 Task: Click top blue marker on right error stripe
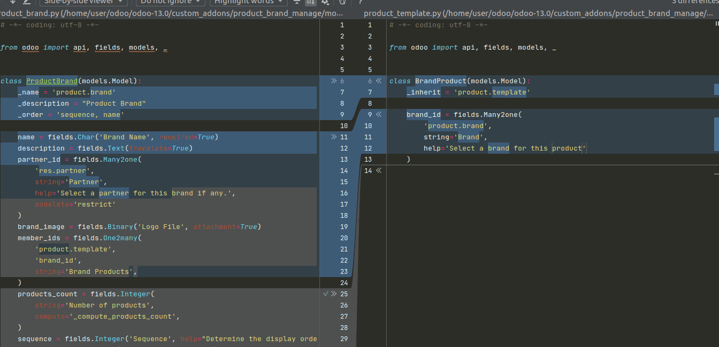(716, 90)
